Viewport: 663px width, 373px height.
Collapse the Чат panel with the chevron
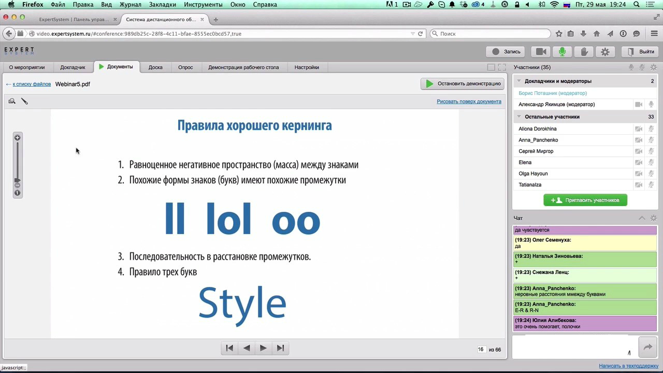coord(641,218)
